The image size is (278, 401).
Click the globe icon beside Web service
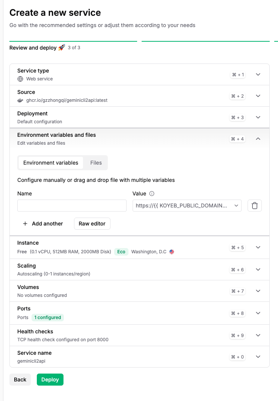coord(20,79)
